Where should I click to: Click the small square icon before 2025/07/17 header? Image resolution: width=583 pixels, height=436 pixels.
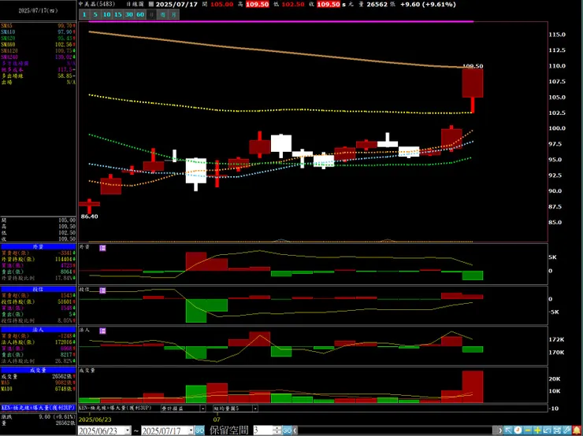pyautogui.click(x=150, y=5)
